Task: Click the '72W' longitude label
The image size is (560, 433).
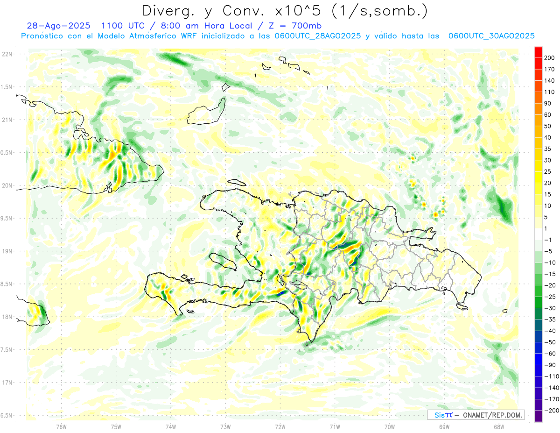Action: coord(280,426)
